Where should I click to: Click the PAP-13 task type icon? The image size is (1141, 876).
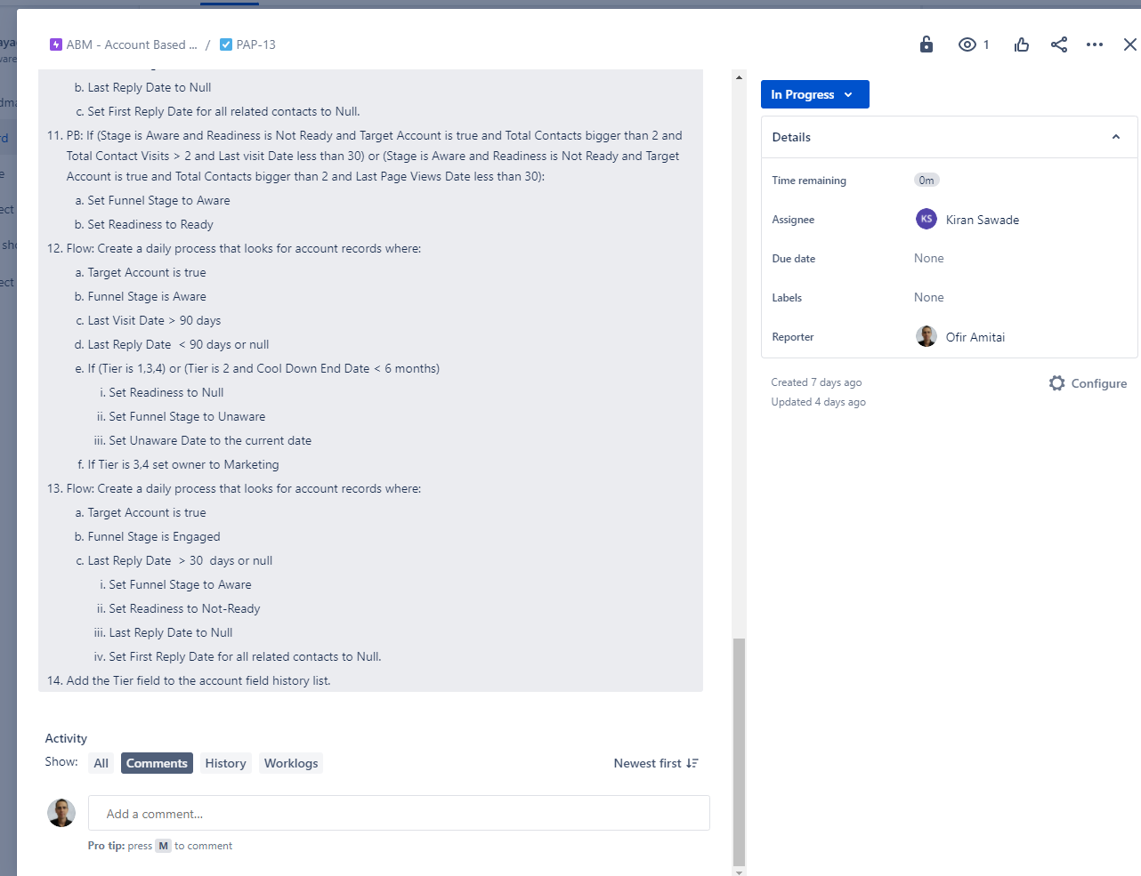pos(226,44)
